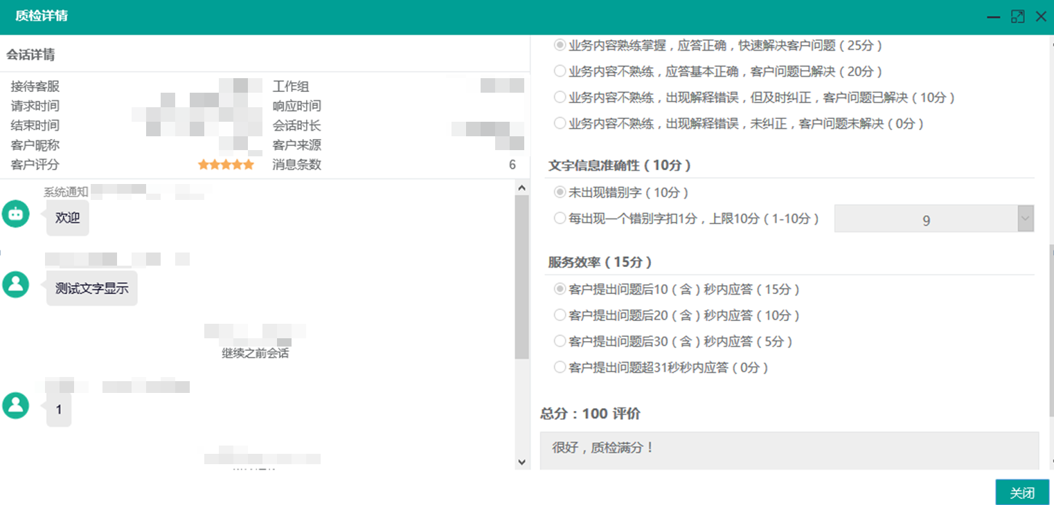Click the 评价 text box 很好，质检满分！

point(789,451)
